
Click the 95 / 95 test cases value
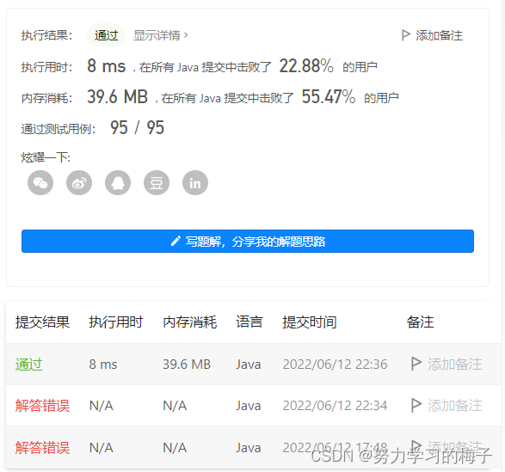(x=137, y=127)
